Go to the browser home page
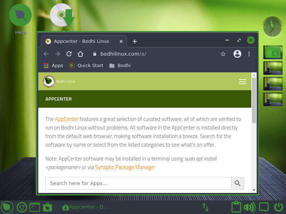Image resolution: width=286 pixels, height=214 pixels. pyautogui.click(x=80, y=54)
